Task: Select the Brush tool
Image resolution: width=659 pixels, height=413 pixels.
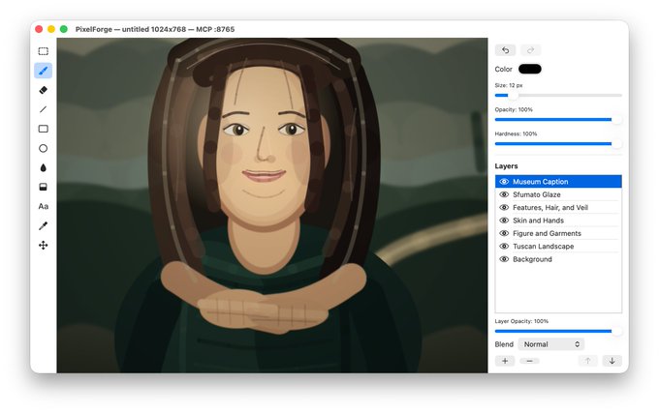Action: pyautogui.click(x=44, y=71)
